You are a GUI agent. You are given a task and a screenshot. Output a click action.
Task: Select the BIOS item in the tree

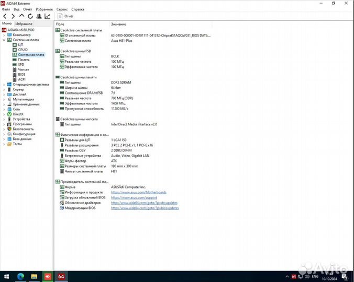(21, 75)
